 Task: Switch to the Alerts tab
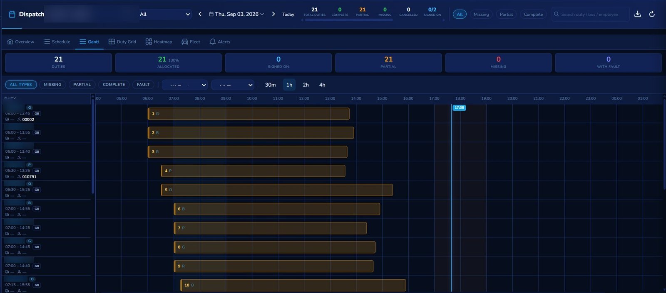[220, 42]
